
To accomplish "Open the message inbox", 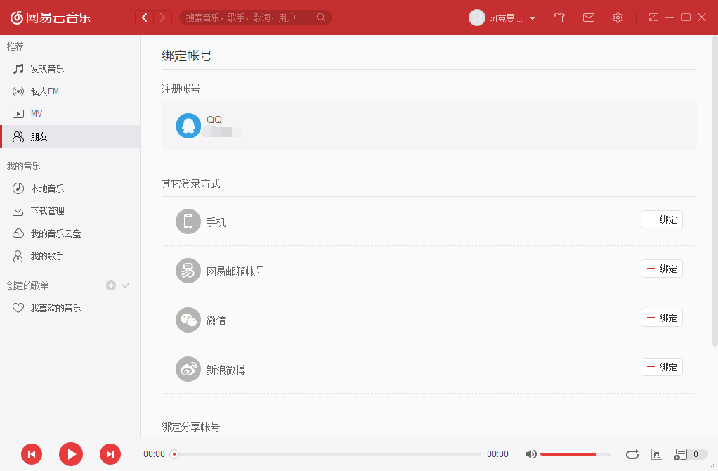I will (588, 17).
